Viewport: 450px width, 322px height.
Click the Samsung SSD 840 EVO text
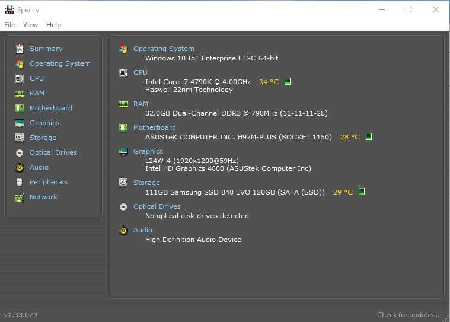[235, 192]
